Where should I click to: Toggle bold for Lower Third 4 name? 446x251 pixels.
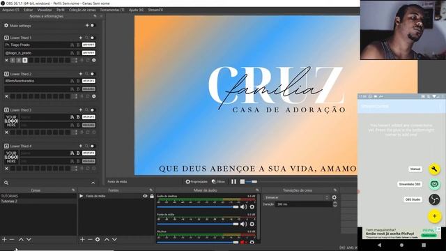[78, 153]
